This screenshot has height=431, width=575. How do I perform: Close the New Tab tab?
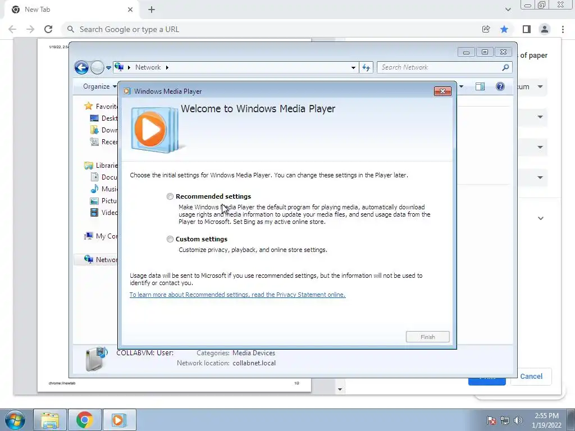(x=130, y=10)
